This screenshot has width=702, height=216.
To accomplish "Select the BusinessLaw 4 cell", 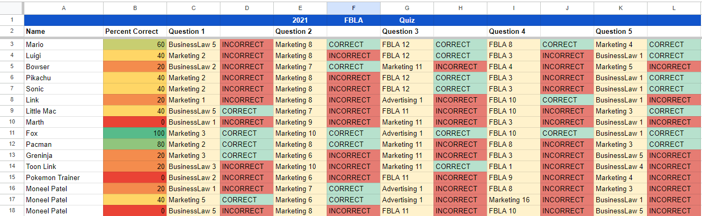I will point(620,166).
